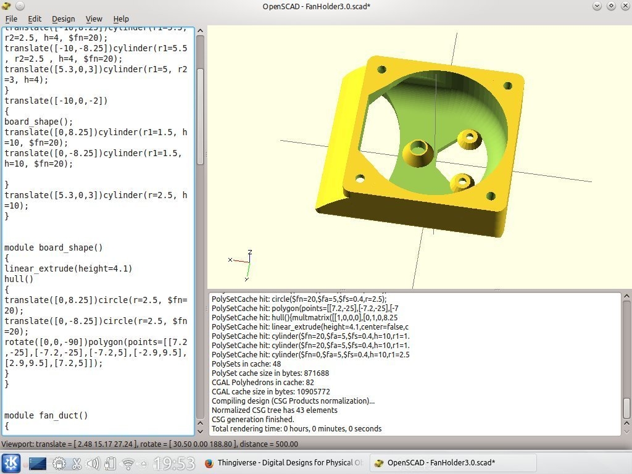This screenshot has width=632, height=474.
Task: Click the OpenSCAD window menu icon in the title bar
Action: pos(7,6)
